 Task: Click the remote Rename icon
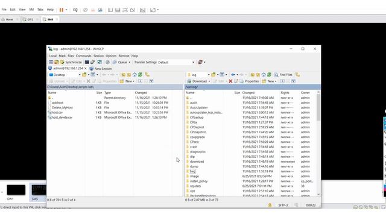pyautogui.click(x=236, y=81)
